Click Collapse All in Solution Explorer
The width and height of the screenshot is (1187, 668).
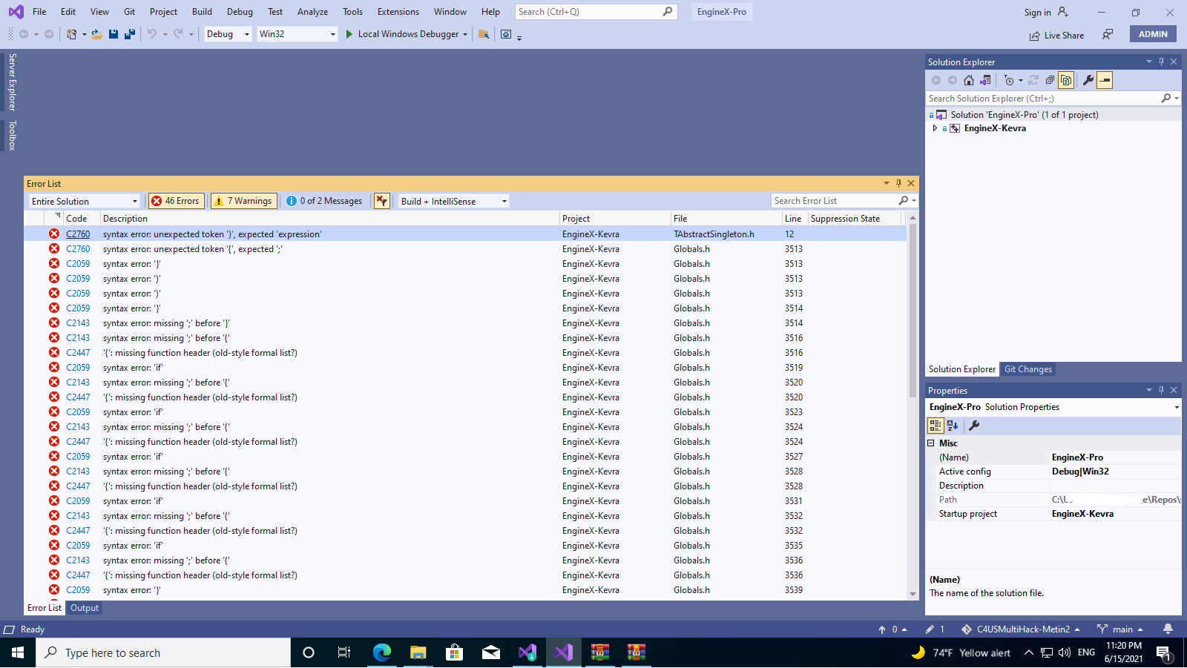coord(1050,80)
